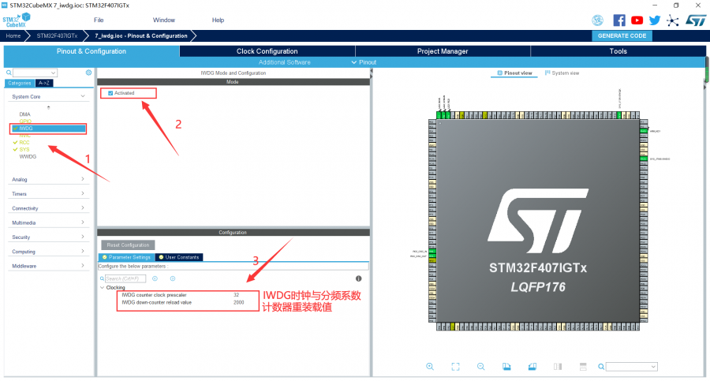Select the Categories view toggle
The height and width of the screenshot is (381, 710).
tap(20, 83)
